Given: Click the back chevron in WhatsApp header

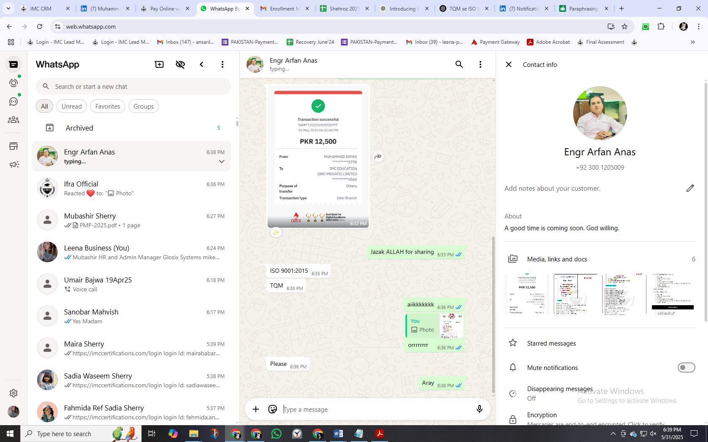Looking at the screenshot, I should pyautogui.click(x=201, y=64).
